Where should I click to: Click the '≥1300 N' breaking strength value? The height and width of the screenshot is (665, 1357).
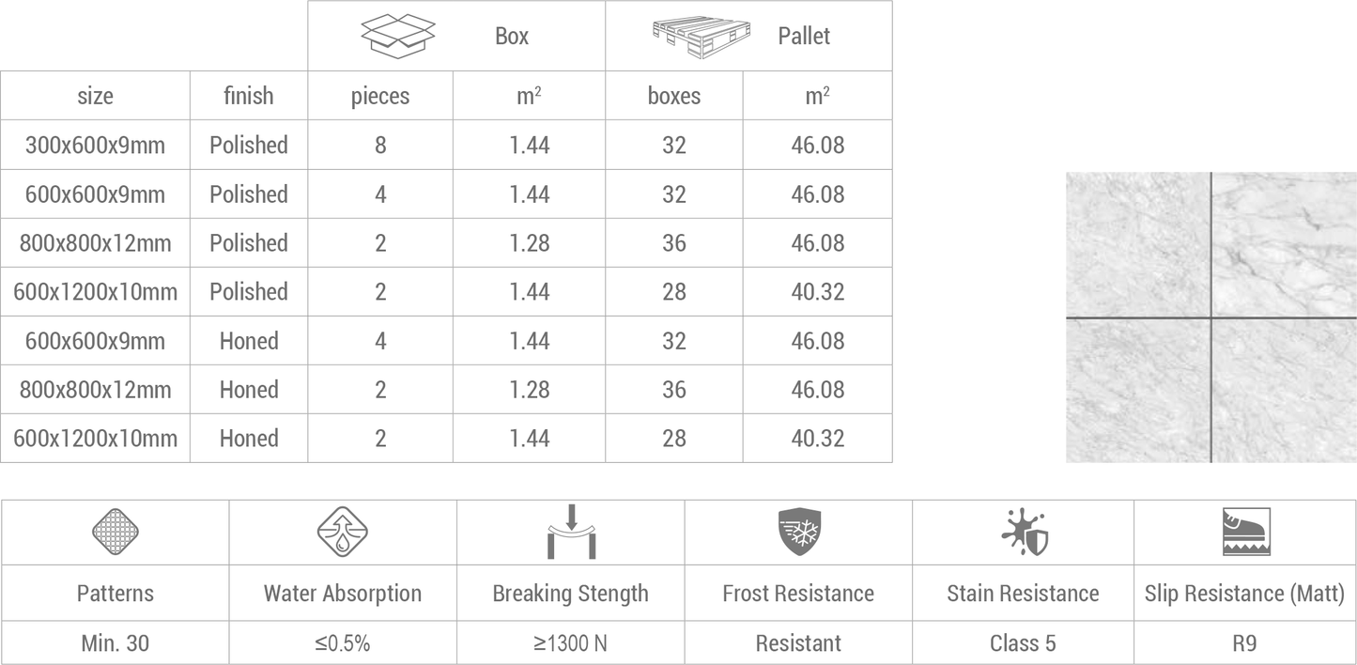click(570, 643)
